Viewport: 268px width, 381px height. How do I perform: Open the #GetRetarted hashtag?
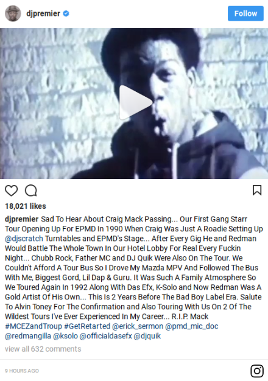tap(87, 326)
